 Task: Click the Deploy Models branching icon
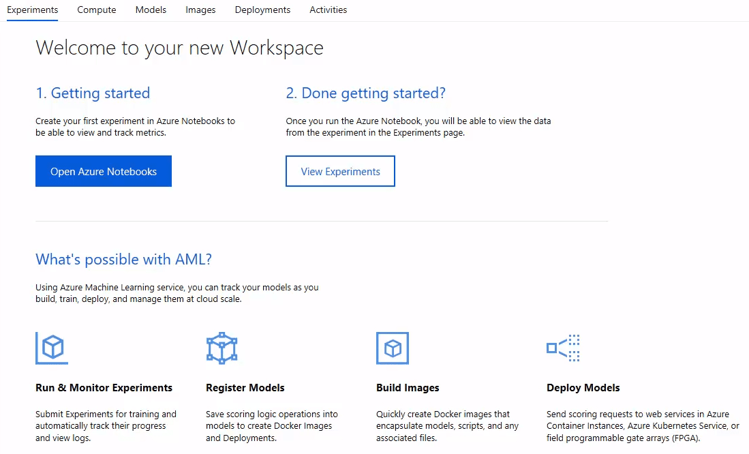[563, 348]
